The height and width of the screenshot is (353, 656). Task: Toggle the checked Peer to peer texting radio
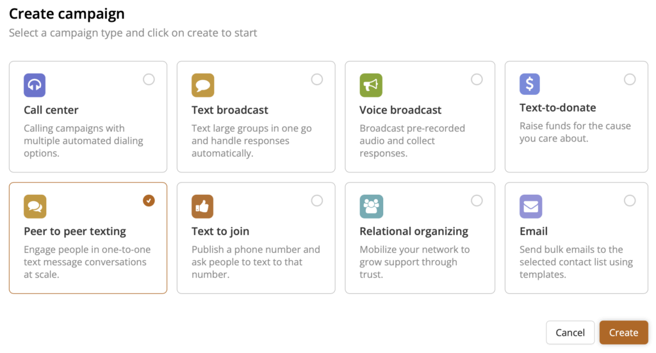[x=149, y=201]
